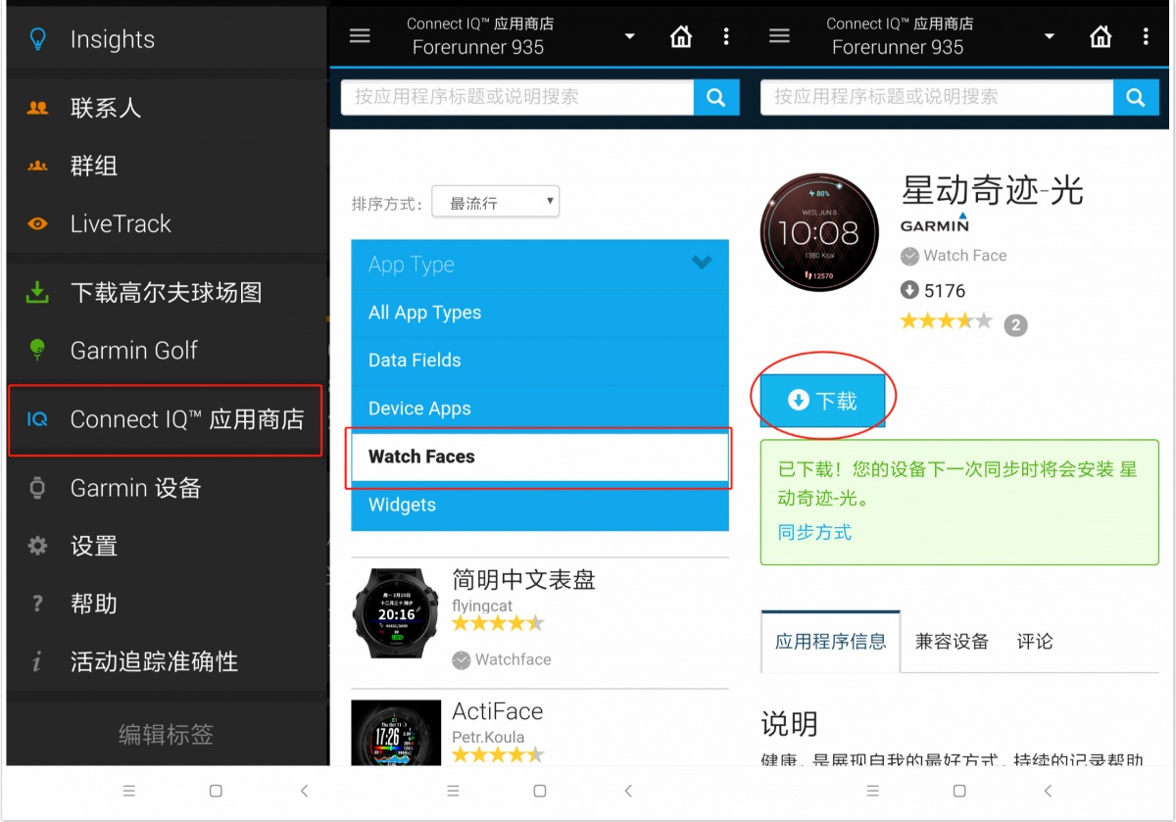
Task: Open LiveTrack via the eye icon
Action: pos(37,223)
